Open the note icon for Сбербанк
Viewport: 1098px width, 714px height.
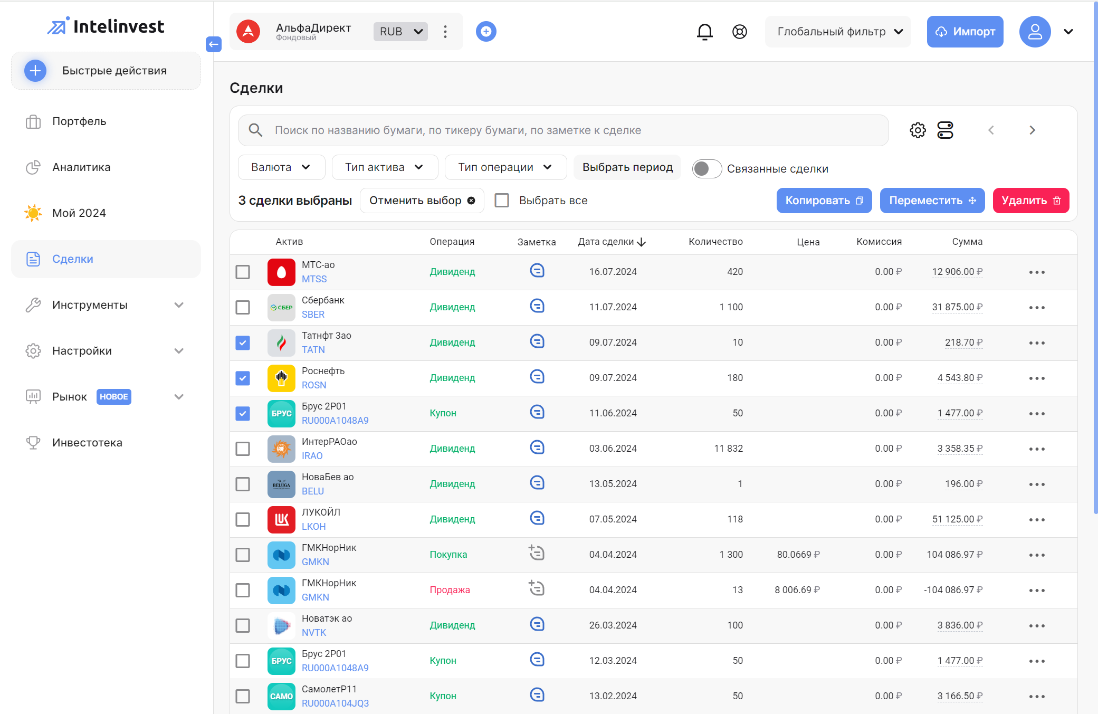point(537,306)
